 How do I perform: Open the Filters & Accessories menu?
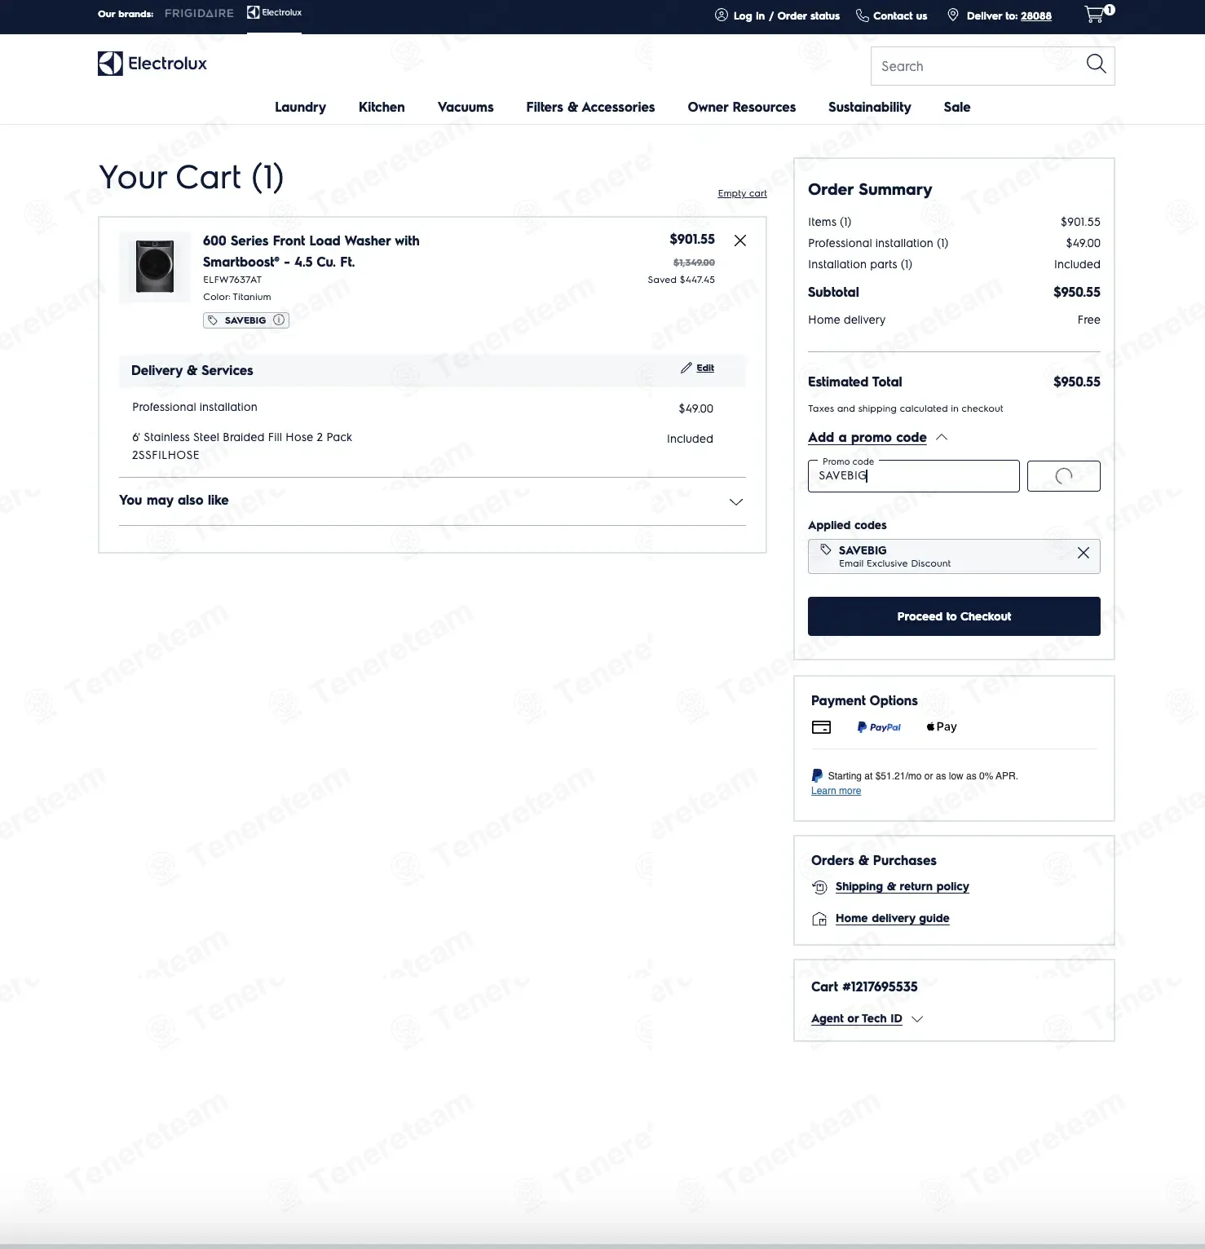point(590,108)
